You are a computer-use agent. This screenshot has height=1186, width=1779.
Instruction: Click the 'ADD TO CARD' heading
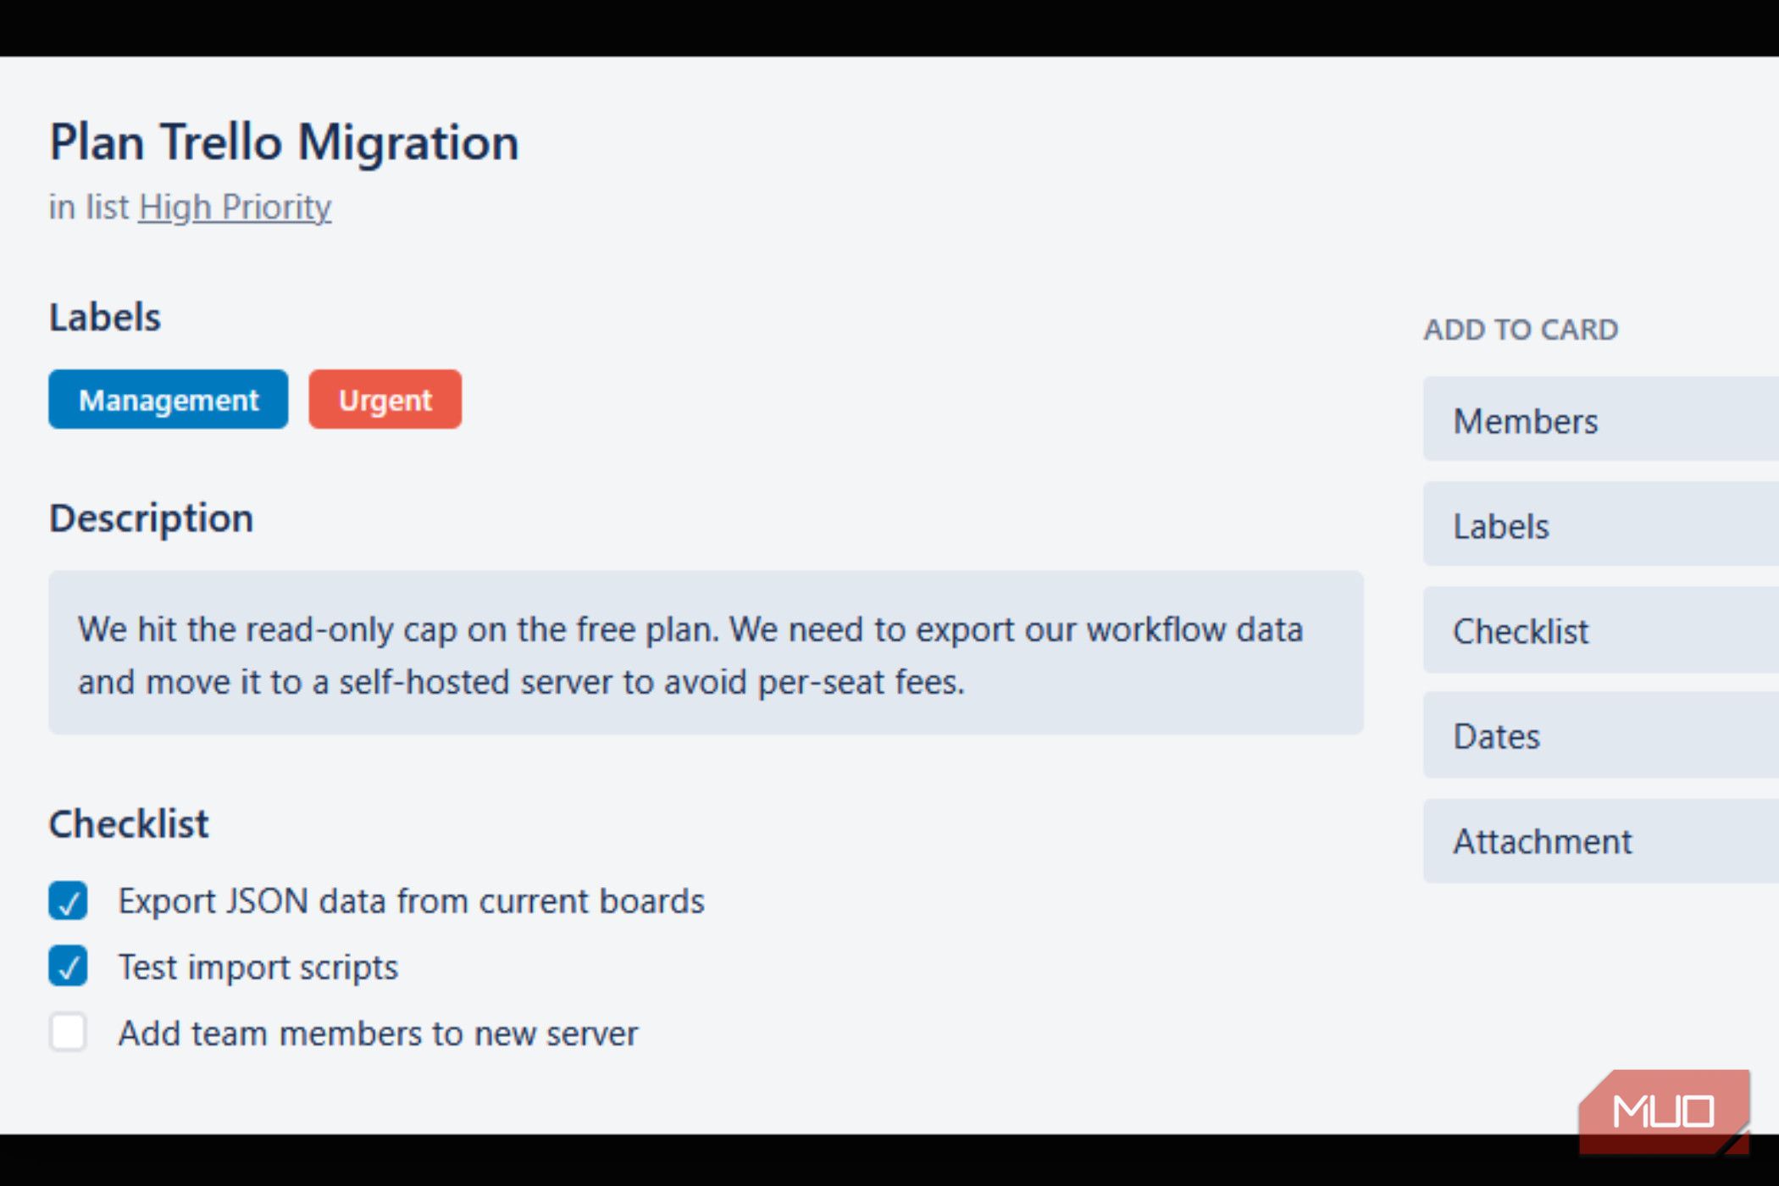(x=1521, y=330)
